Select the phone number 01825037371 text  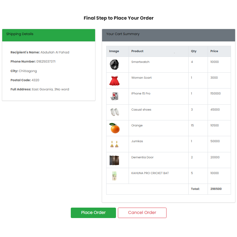46,62
